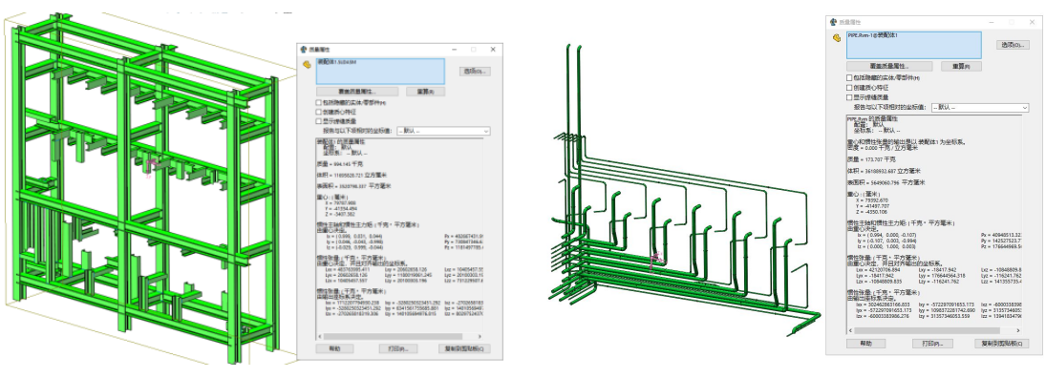The height and width of the screenshot is (378, 1046).
Task: Click the title bar icon of the frame 质量属性 window
Action: (304, 50)
